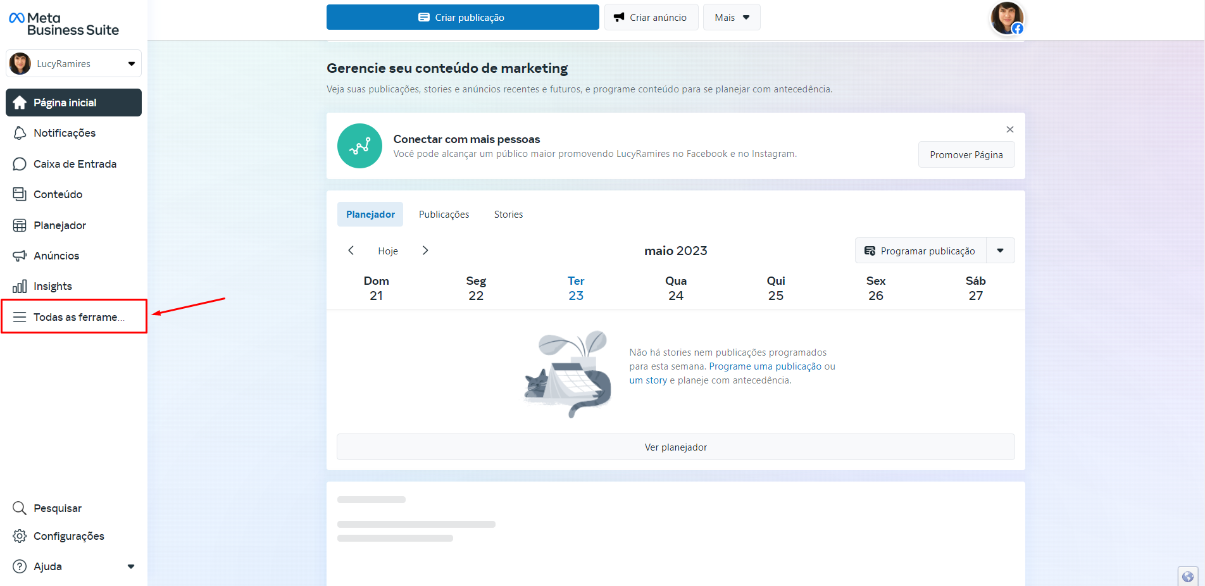The image size is (1205, 586).
Task: Click the home icon in sidebar
Action: (x=20, y=103)
